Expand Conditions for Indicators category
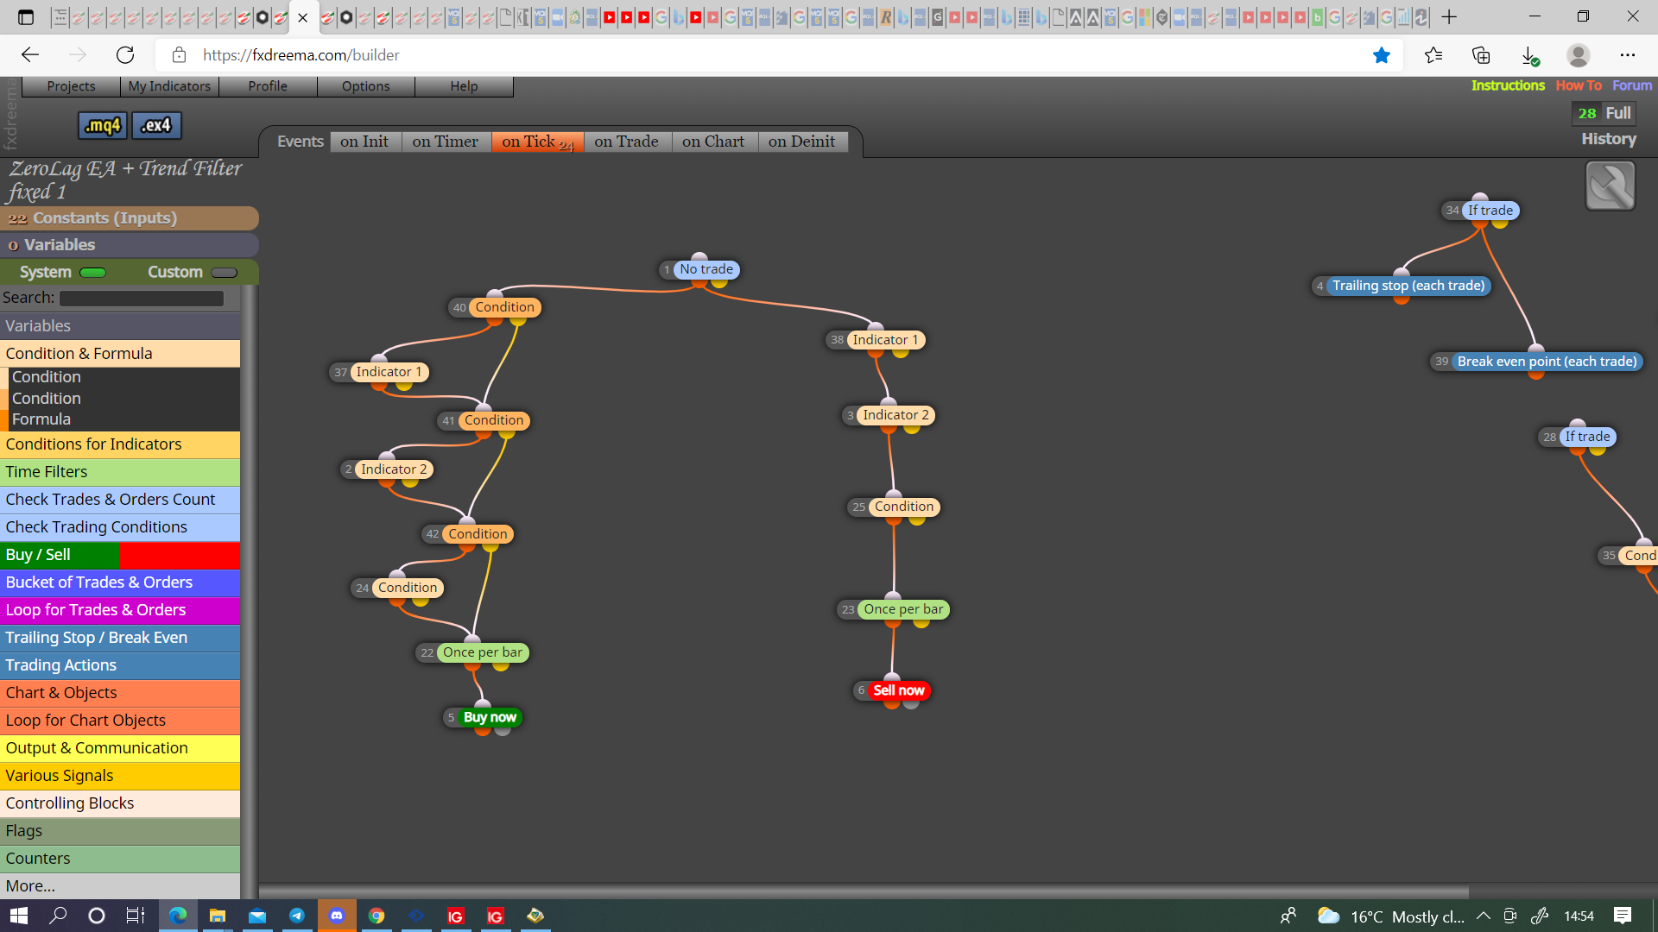The image size is (1658, 932). point(120,444)
